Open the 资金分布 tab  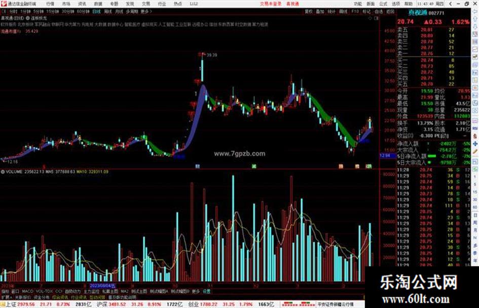[x=41, y=297]
